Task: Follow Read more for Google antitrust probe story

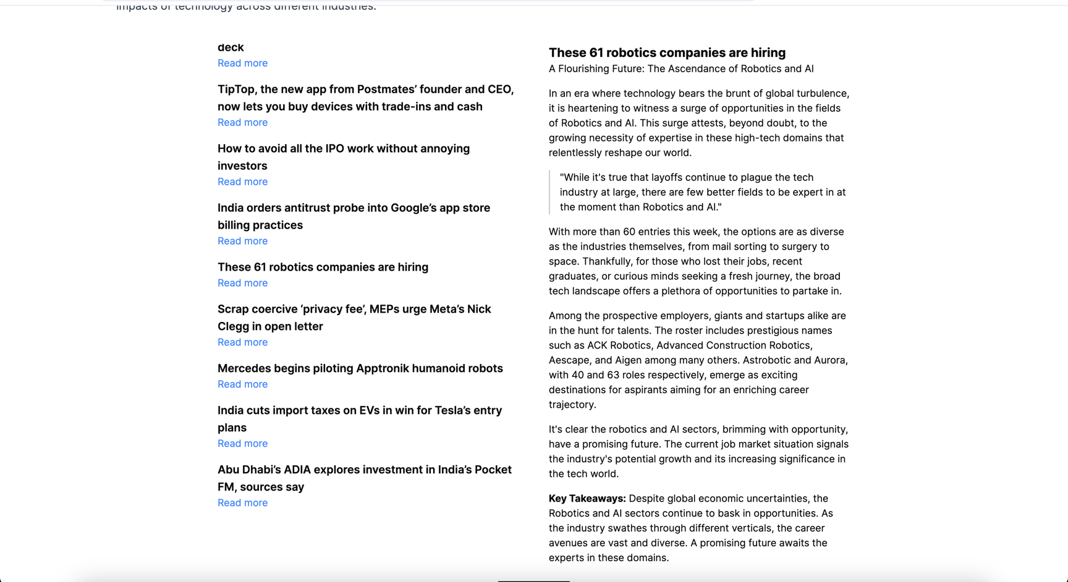Action: [242, 241]
